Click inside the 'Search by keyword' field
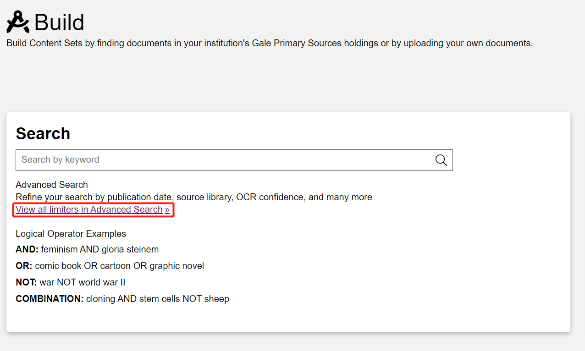 click(x=183, y=160)
